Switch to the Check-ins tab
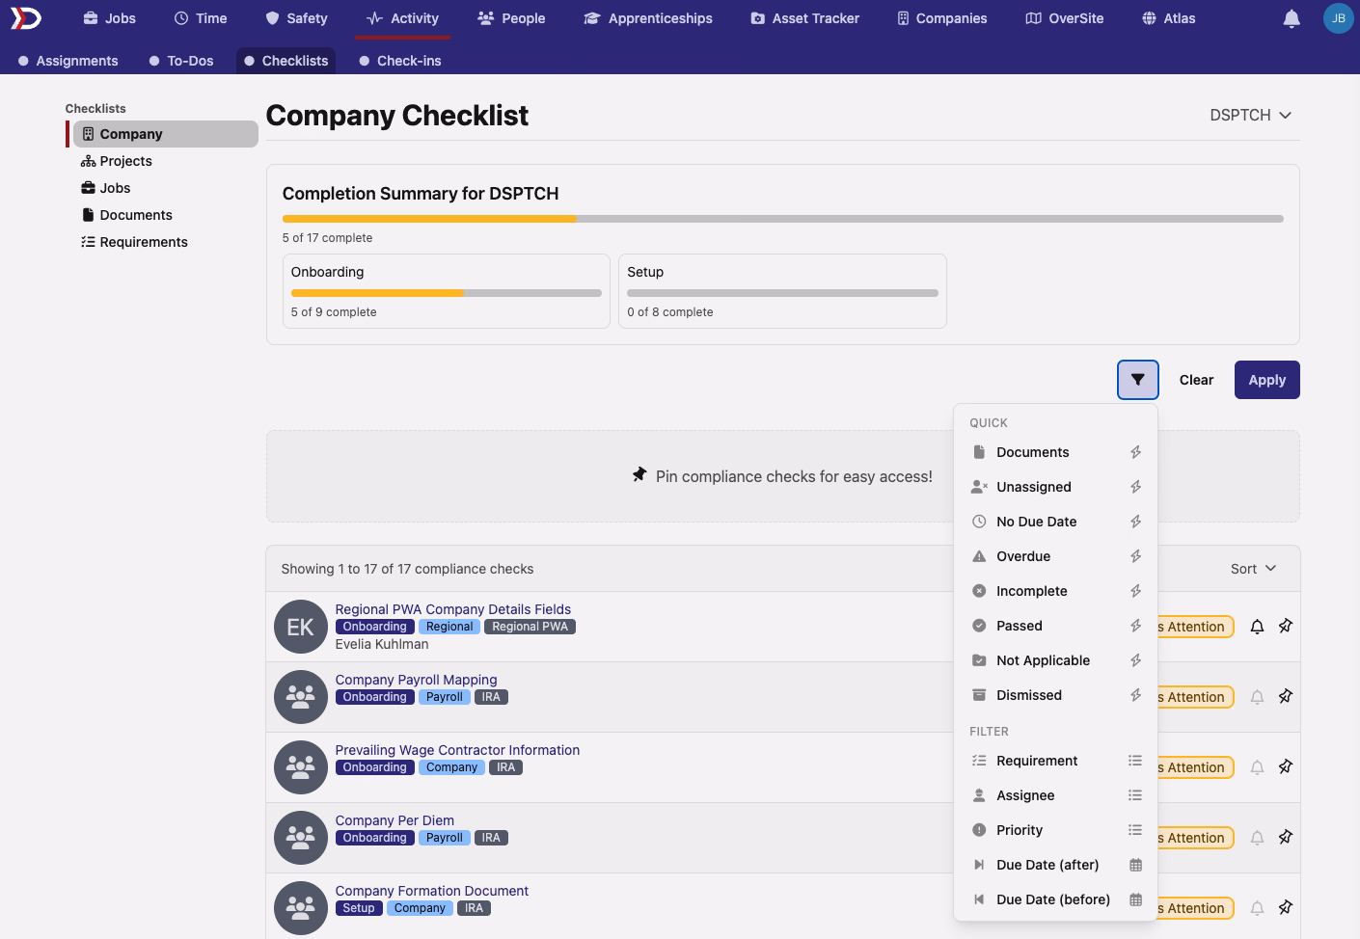This screenshot has height=939, width=1360. pyautogui.click(x=400, y=61)
